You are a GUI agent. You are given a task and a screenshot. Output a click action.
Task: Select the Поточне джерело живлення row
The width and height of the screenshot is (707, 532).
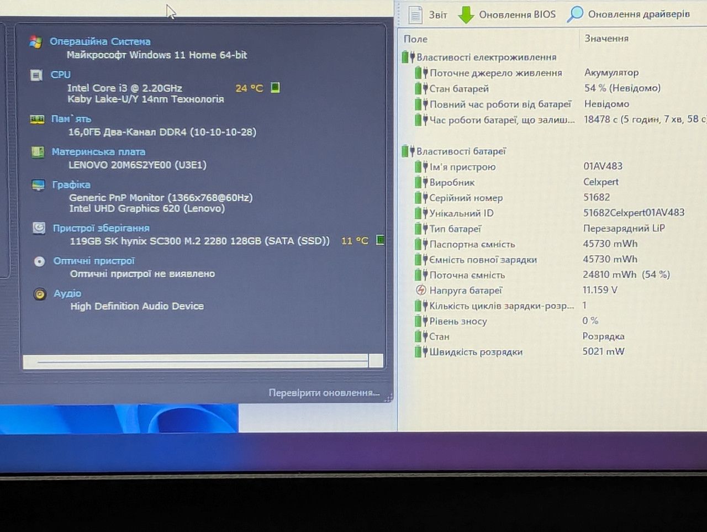pyautogui.click(x=561, y=73)
